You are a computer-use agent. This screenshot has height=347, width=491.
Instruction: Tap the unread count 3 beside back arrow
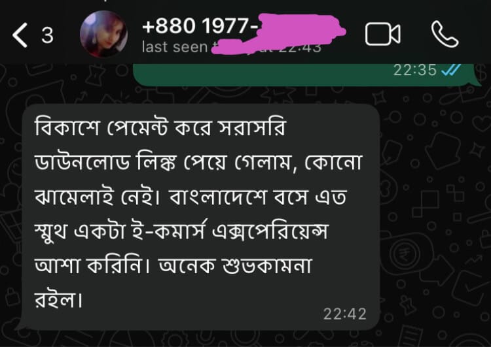click(x=47, y=35)
